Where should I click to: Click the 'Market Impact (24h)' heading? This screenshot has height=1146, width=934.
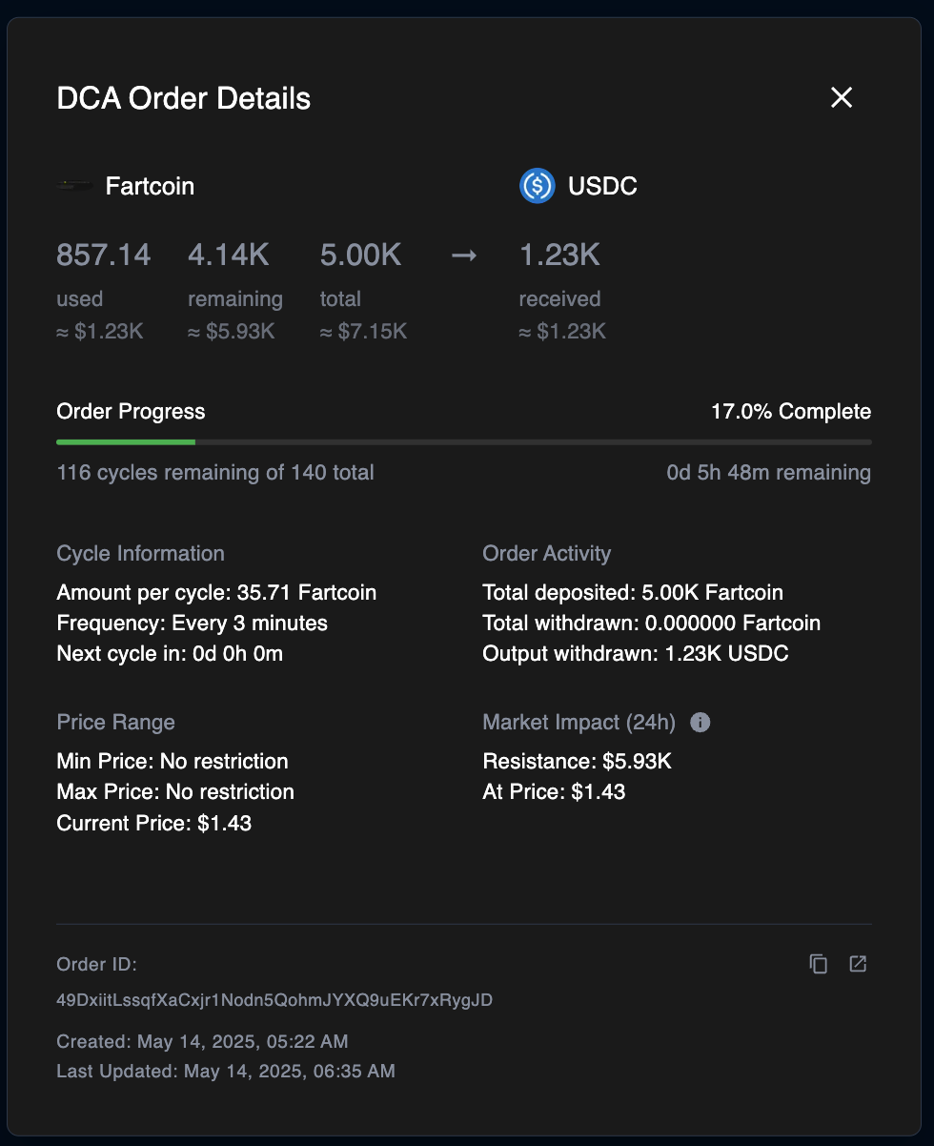(x=579, y=723)
